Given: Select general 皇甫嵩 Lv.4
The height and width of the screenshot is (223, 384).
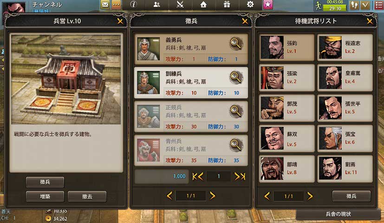Looking at the screenshot, I should point(345,78).
